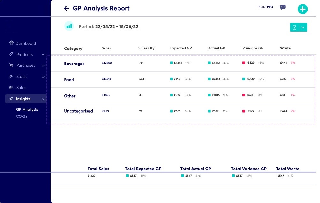Open the Sales menu item
Image resolution: width=320 pixels, height=203 pixels.
[21, 88]
